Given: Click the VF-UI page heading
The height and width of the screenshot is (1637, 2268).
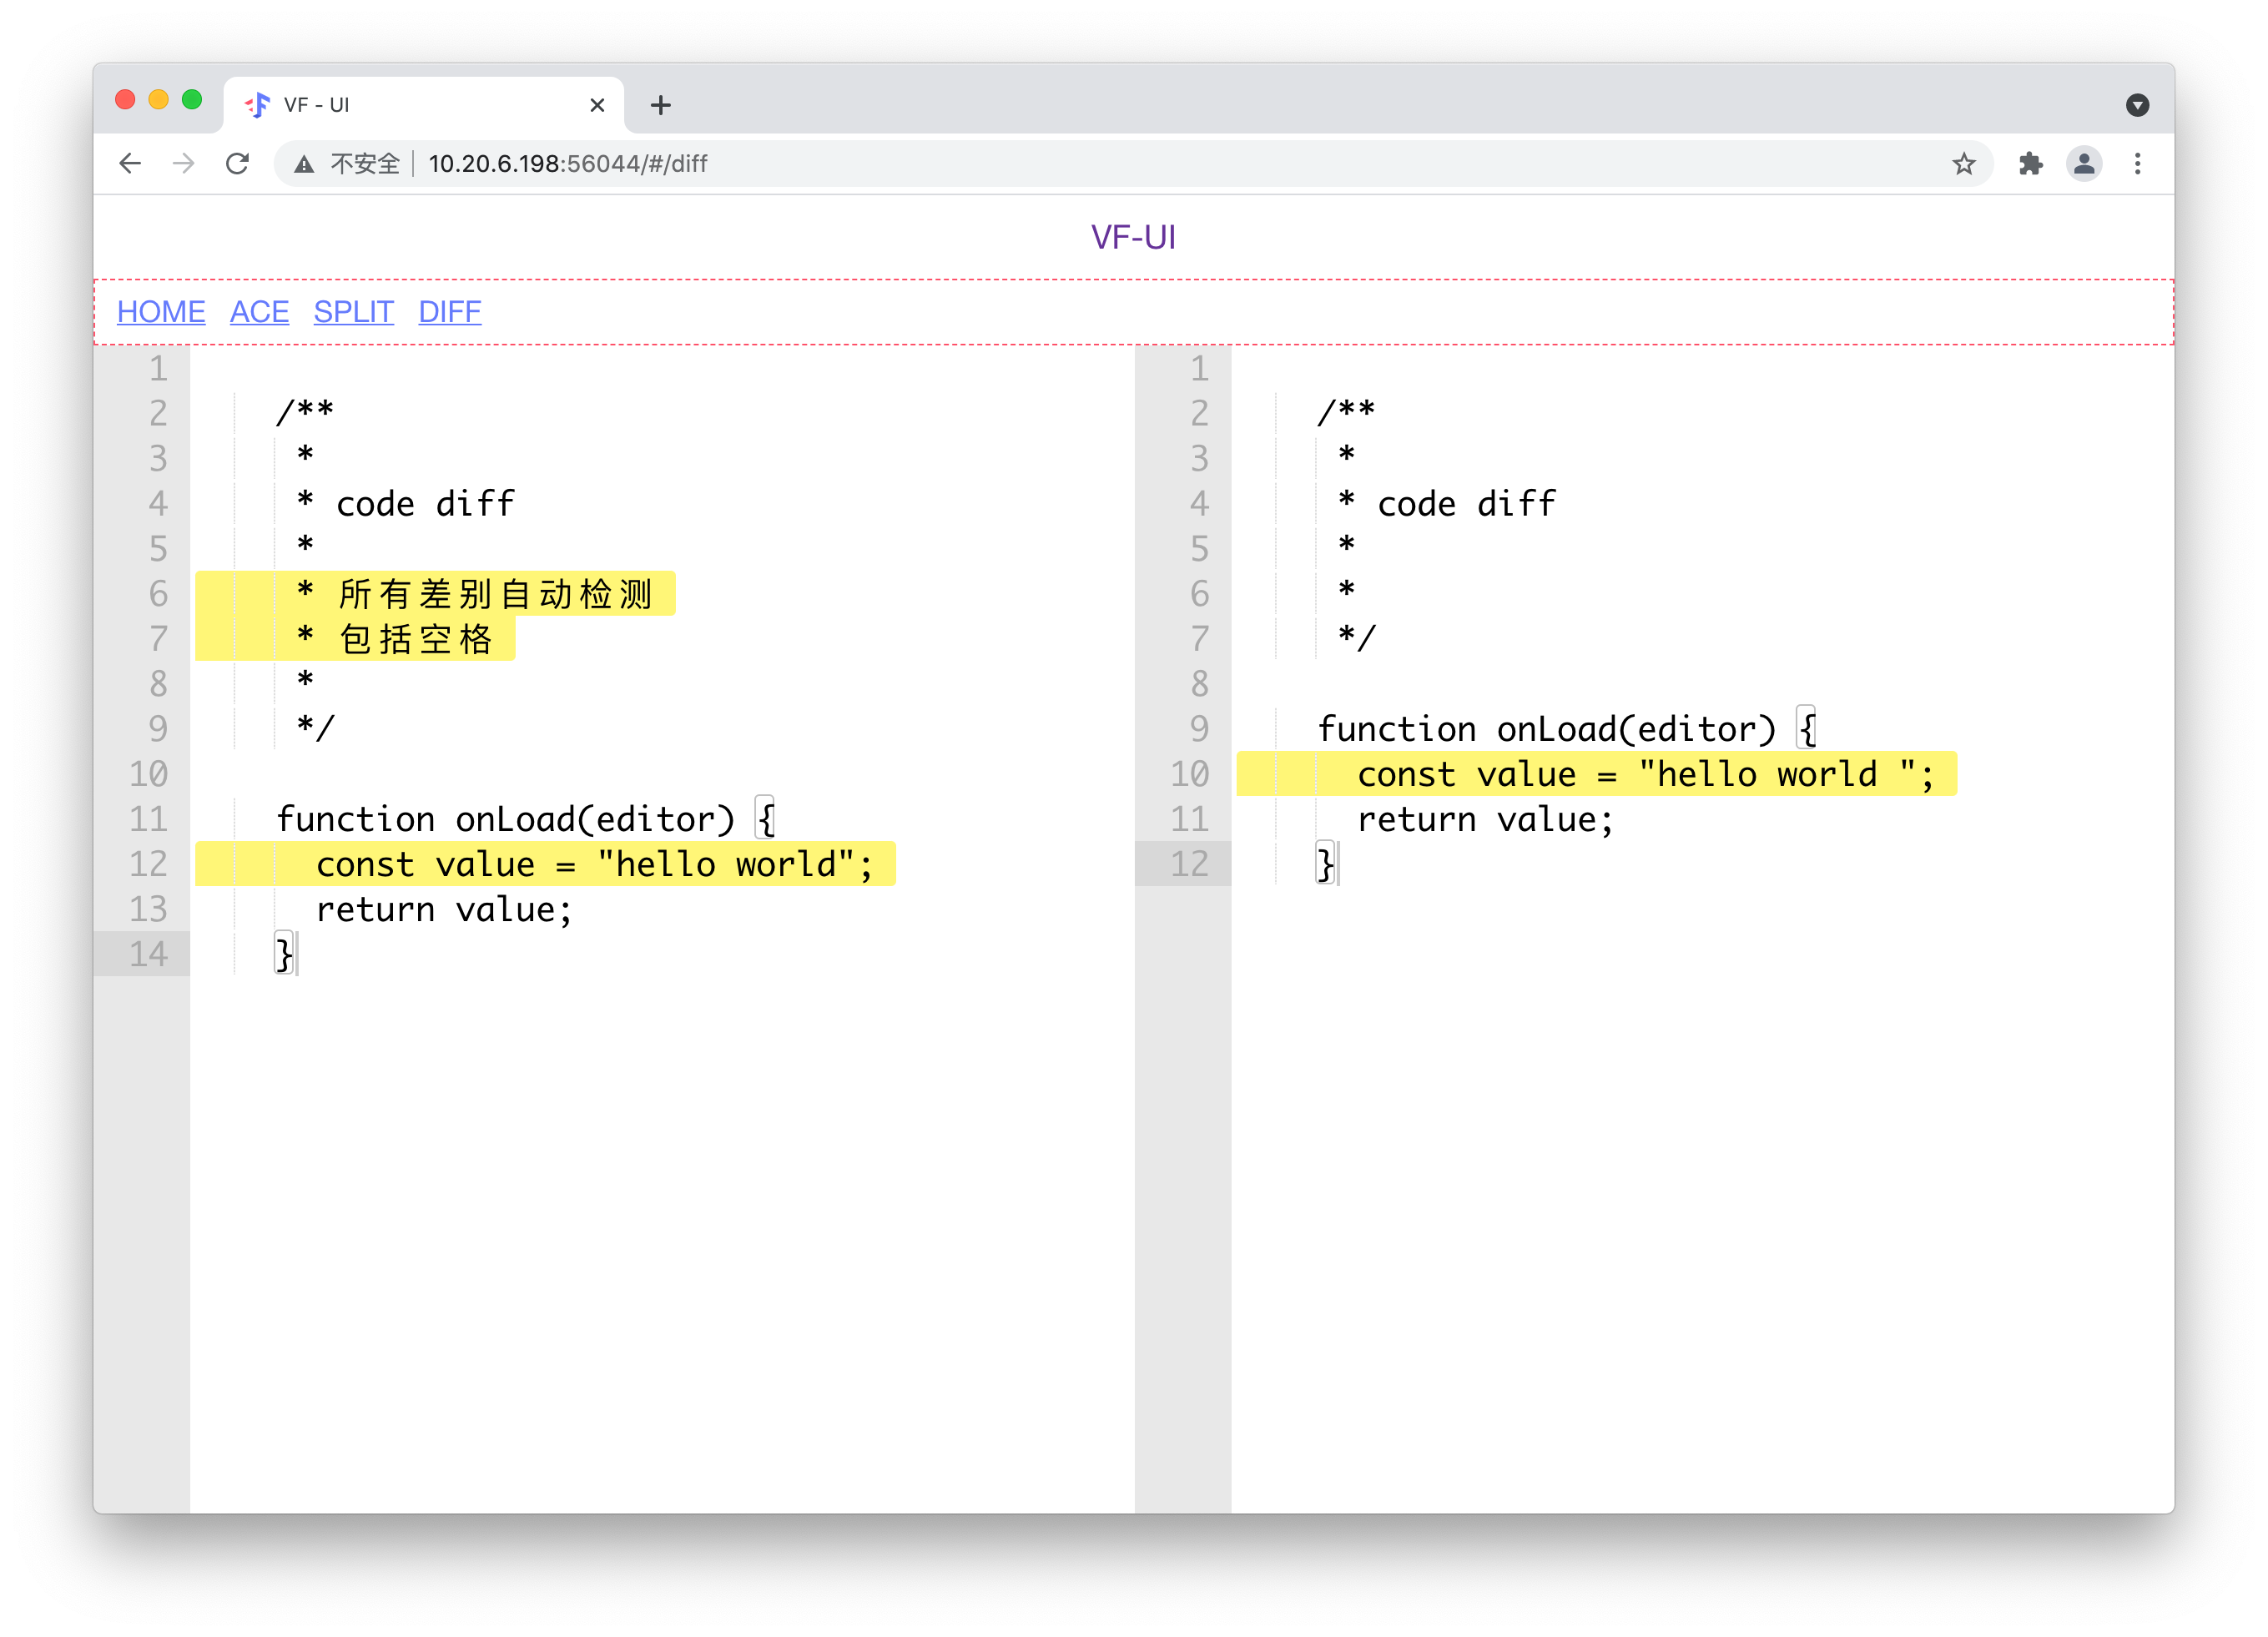Looking at the screenshot, I should 1133,237.
